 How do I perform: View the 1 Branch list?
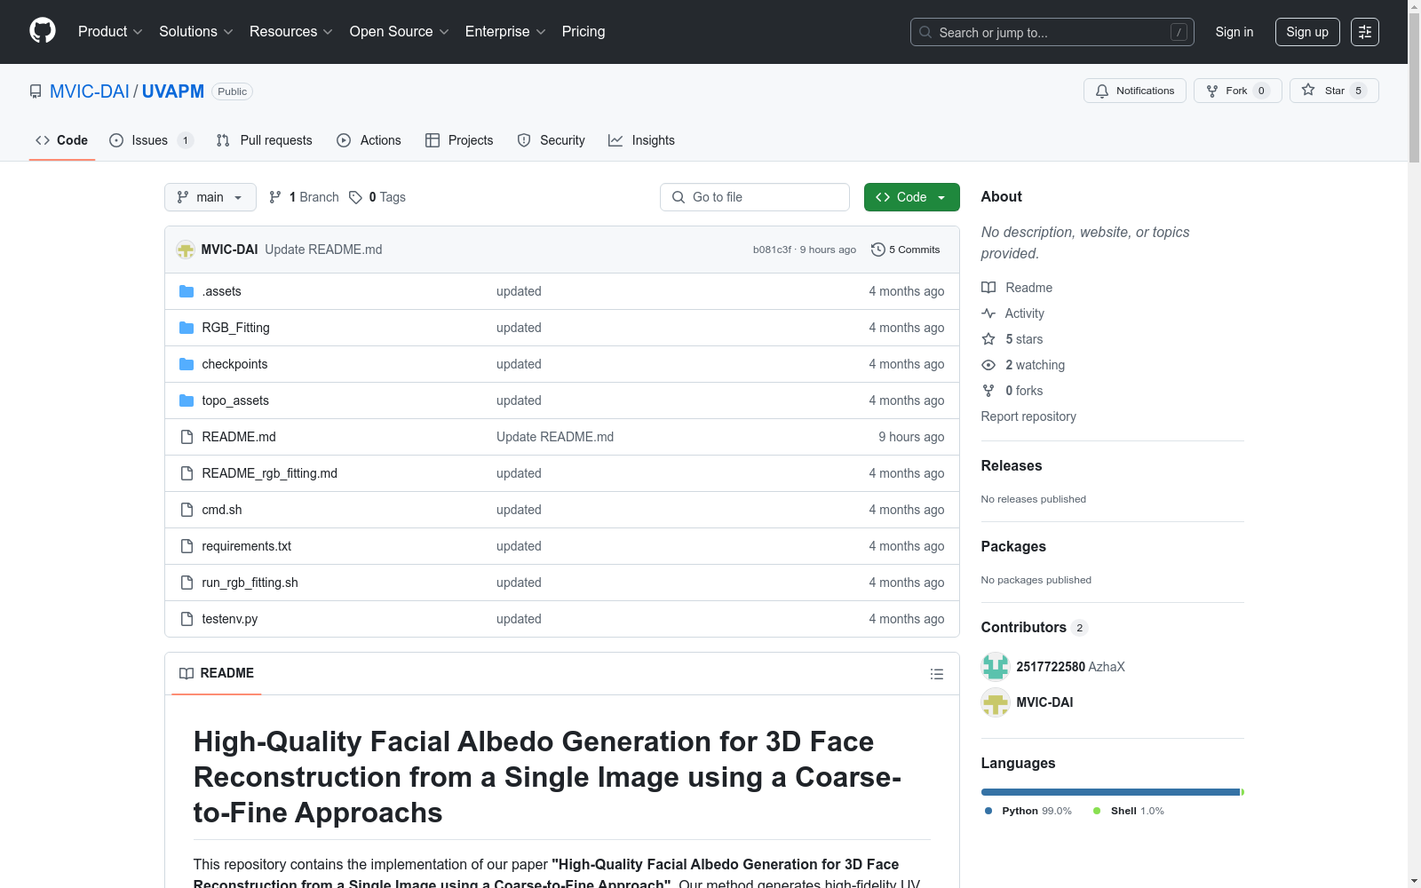coord(304,197)
